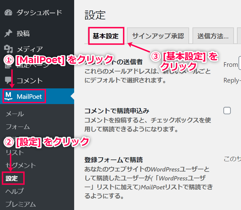Select MailPoet in the sidebar

point(37,96)
